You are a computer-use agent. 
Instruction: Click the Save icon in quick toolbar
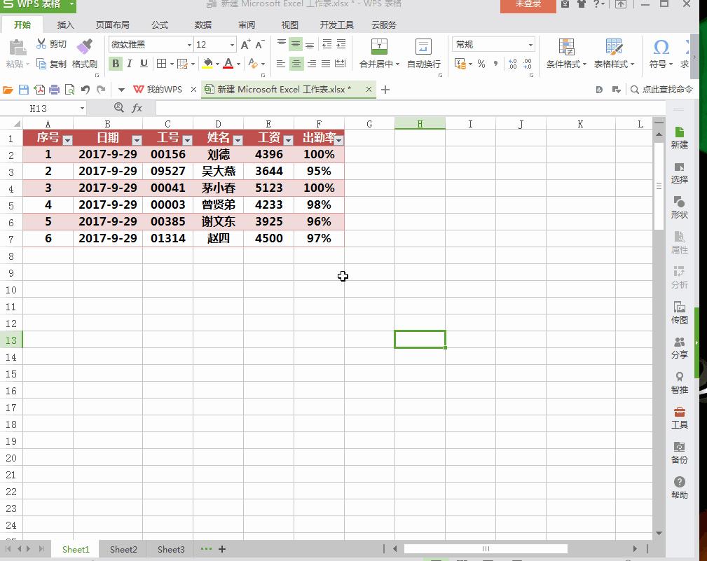24,90
